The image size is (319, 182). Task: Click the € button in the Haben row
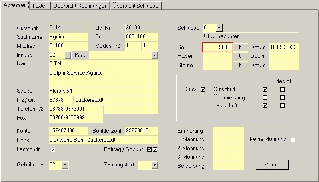(240, 57)
